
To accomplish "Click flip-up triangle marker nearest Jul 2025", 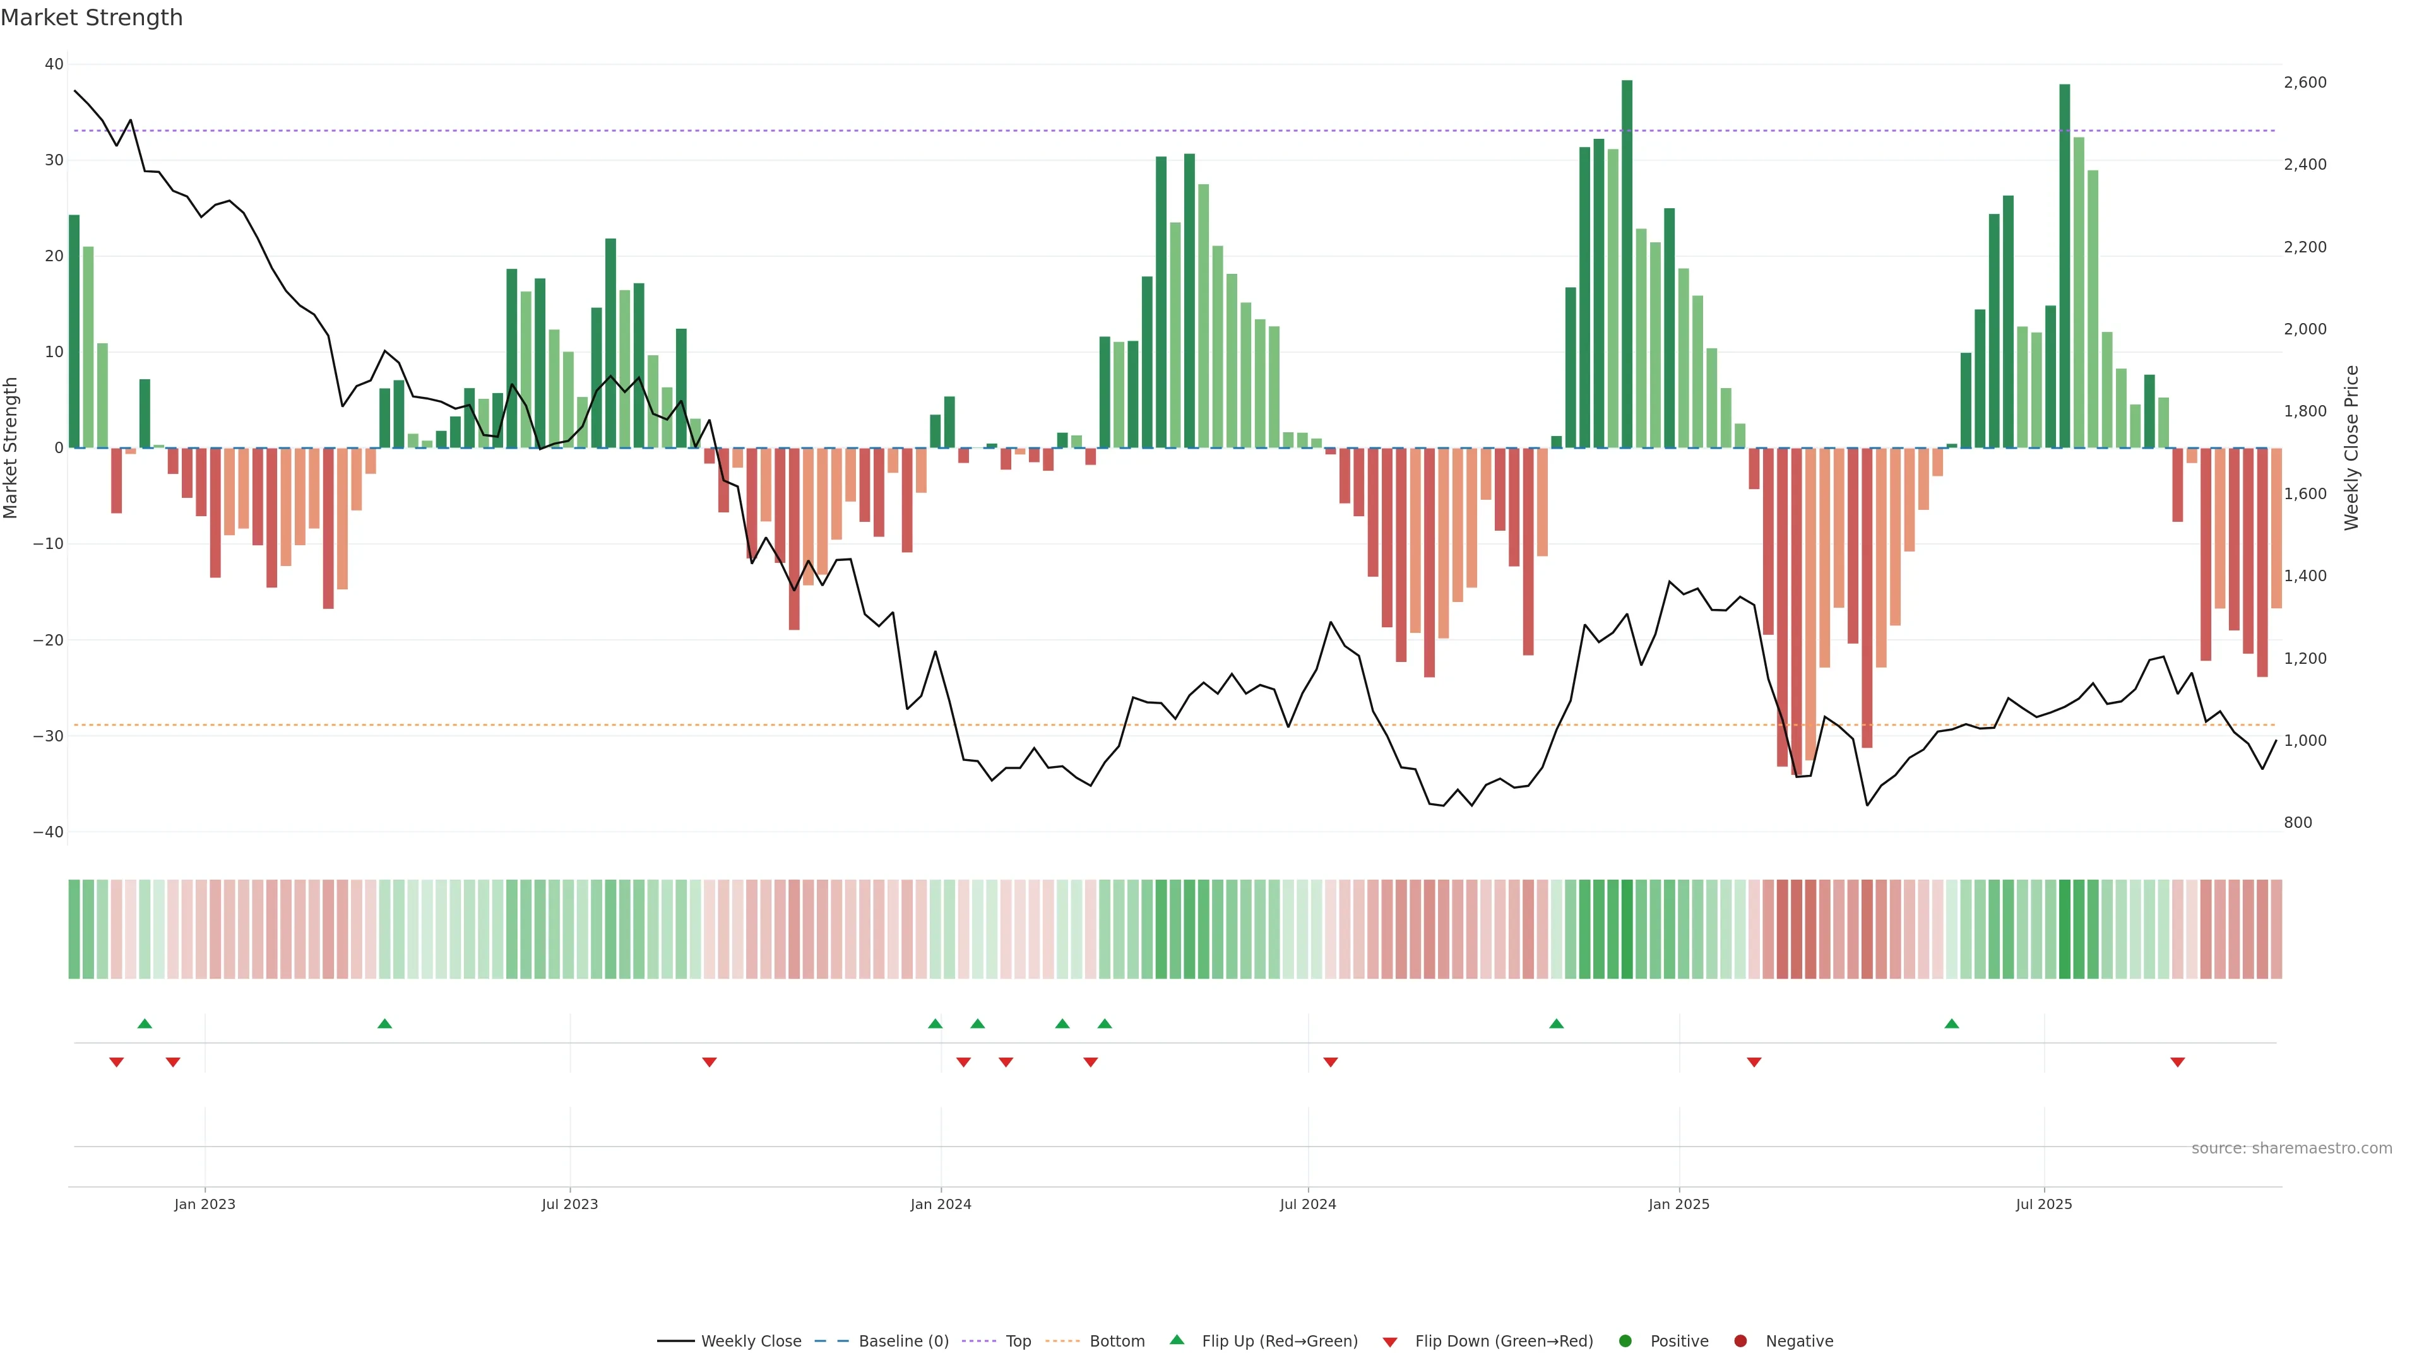I will (1952, 1024).
